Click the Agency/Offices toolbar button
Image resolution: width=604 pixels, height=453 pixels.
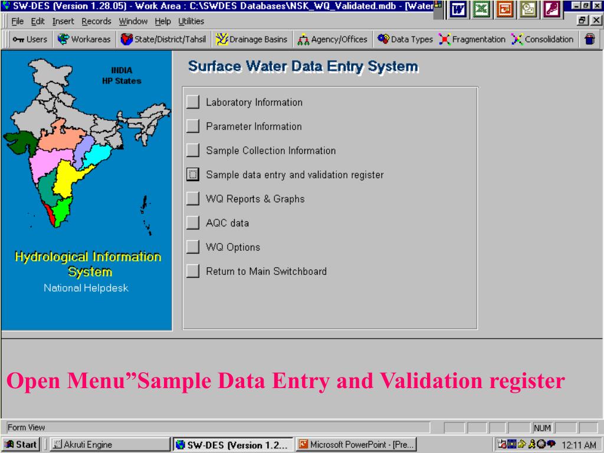333,40
